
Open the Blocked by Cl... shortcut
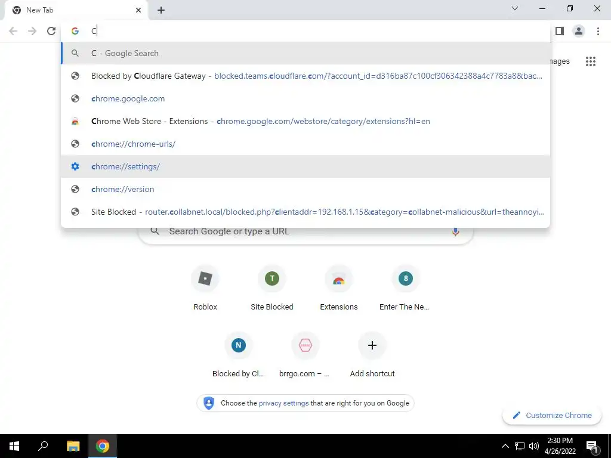[x=239, y=355]
